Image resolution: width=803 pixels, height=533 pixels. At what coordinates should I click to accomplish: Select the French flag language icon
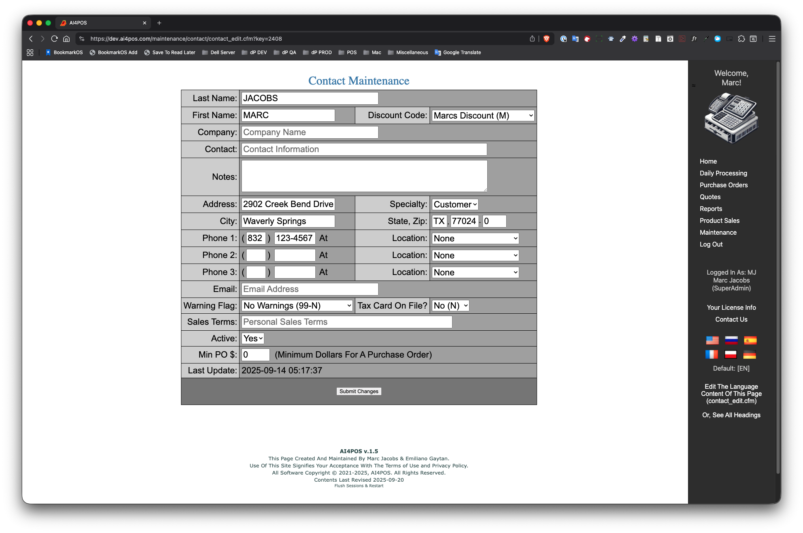(x=712, y=354)
